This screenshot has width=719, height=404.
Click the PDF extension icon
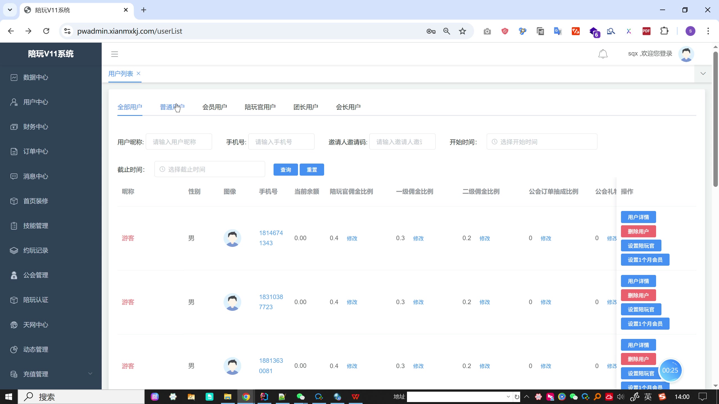pos(646,31)
